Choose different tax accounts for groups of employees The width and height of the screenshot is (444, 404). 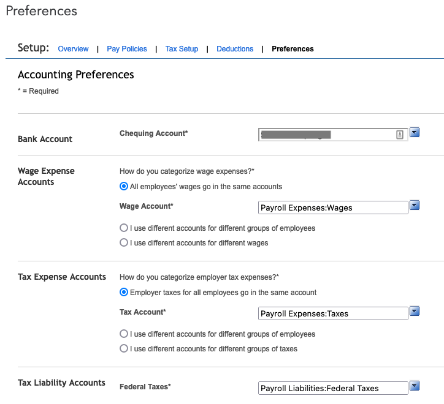tap(124, 334)
